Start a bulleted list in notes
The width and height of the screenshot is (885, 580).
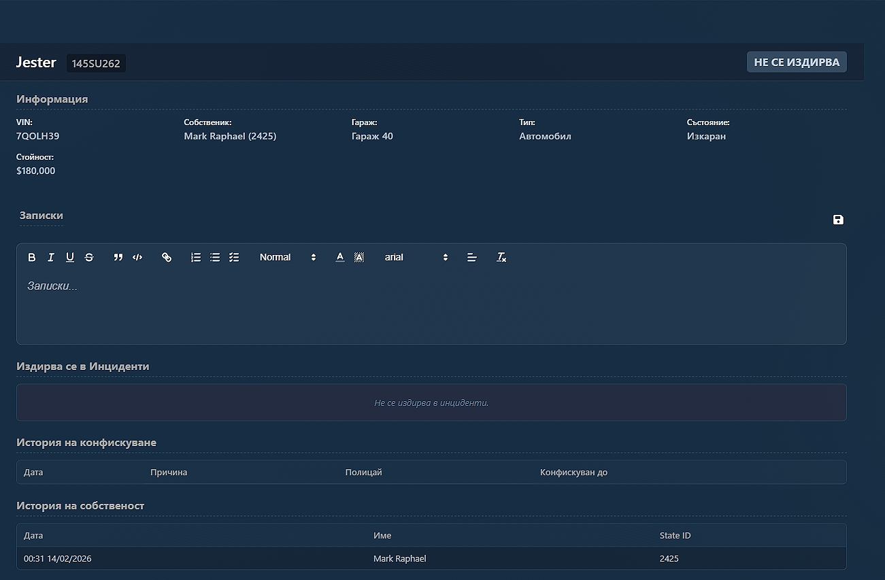pyautogui.click(x=215, y=257)
